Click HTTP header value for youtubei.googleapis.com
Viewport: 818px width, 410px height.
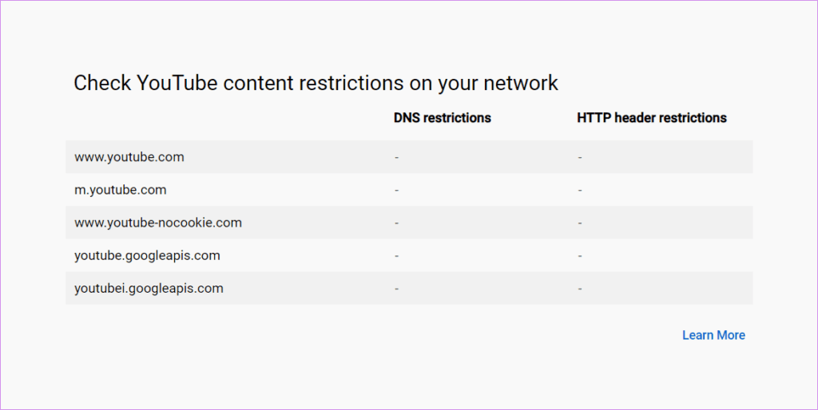coord(580,289)
